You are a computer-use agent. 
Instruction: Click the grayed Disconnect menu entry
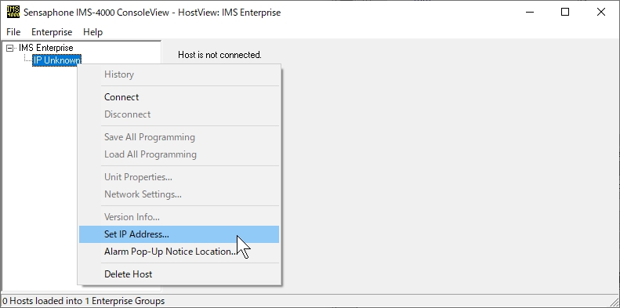(179, 114)
